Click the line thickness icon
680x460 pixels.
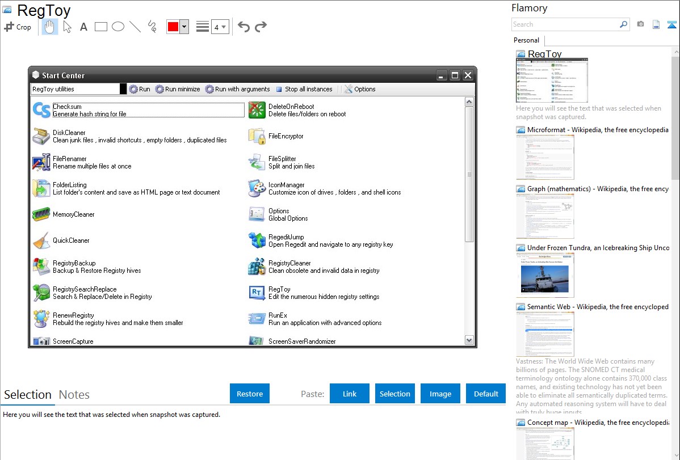tap(203, 27)
